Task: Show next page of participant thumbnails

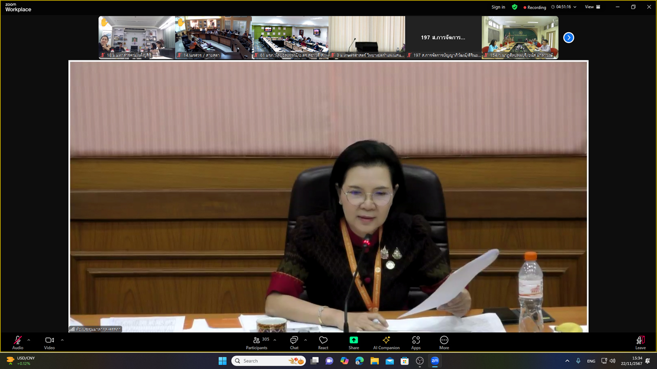Action: pyautogui.click(x=568, y=37)
